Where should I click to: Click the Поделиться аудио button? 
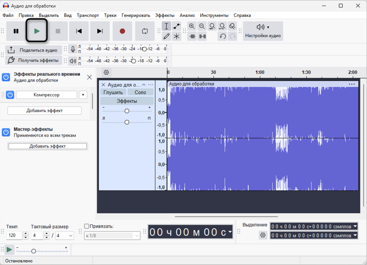(34, 50)
